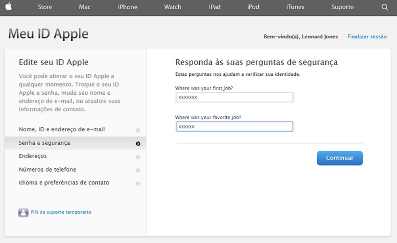Switch to the iPad tab

coord(215,7)
